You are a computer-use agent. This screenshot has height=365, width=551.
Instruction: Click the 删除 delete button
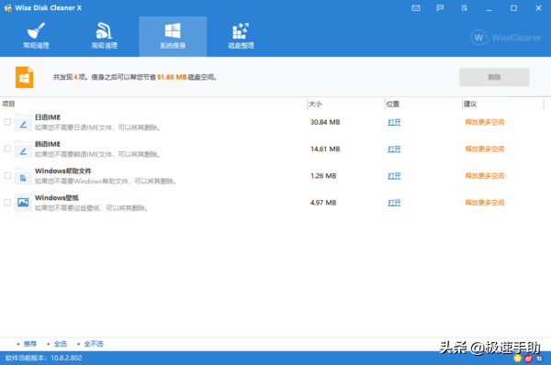(x=494, y=77)
